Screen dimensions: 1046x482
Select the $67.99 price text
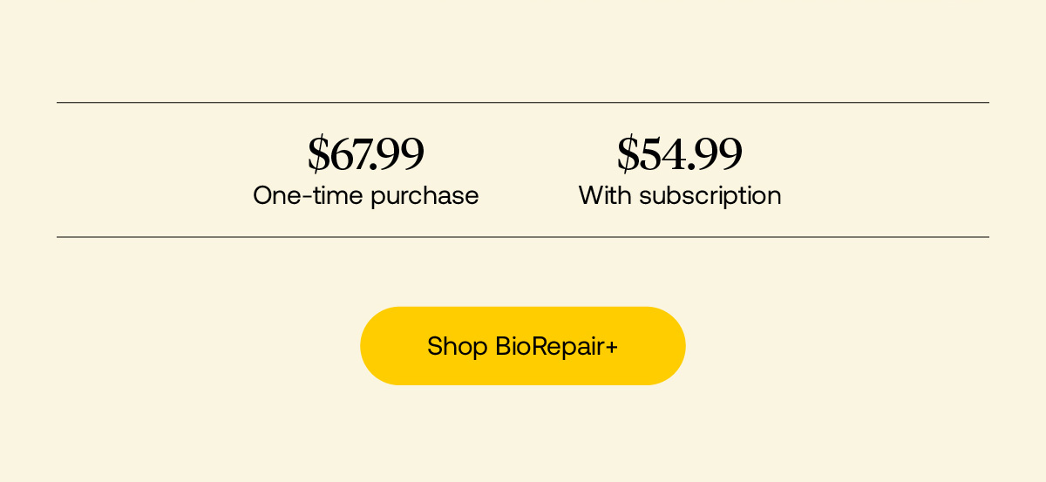click(x=366, y=154)
